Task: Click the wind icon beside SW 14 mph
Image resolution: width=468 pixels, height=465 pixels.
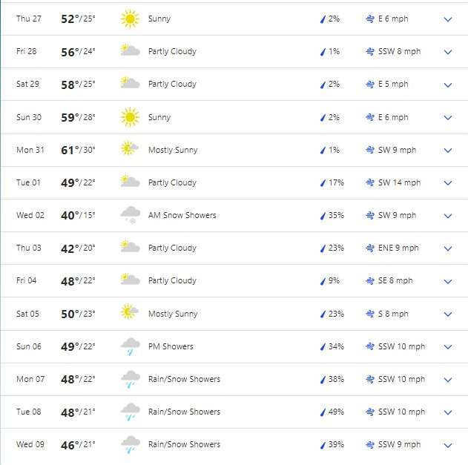Action: pos(370,182)
